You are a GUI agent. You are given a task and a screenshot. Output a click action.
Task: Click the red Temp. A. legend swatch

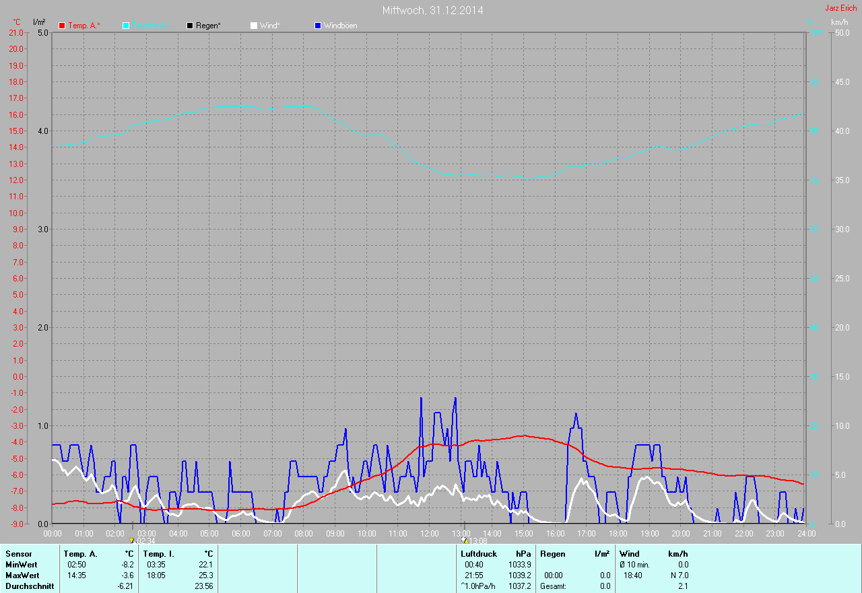pos(62,26)
